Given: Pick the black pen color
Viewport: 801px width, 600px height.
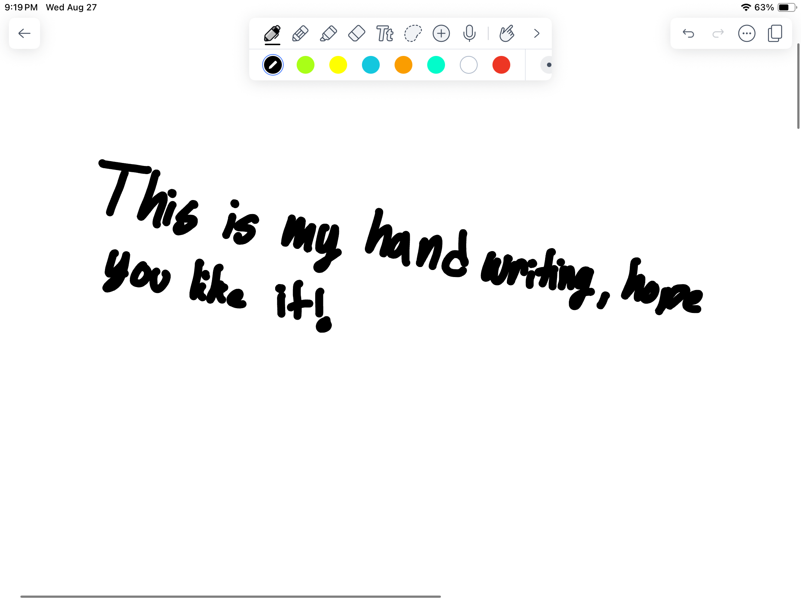Looking at the screenshot, I should [x=273, y=65].
